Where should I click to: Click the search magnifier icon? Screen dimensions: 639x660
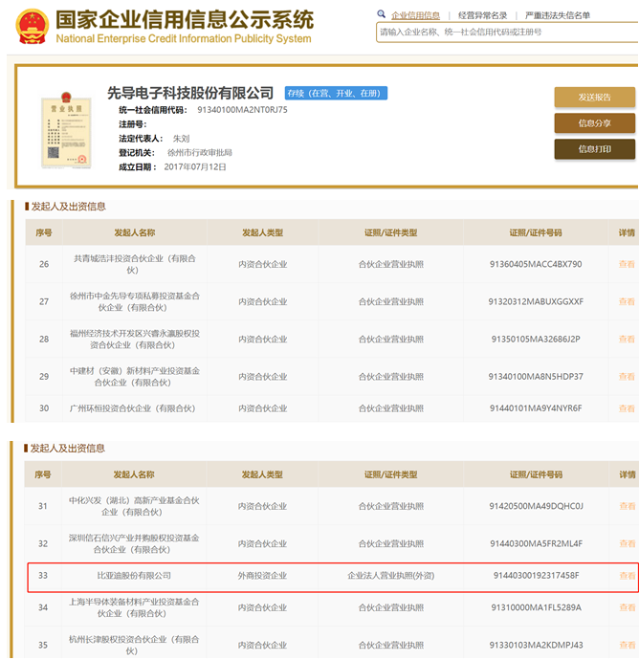pos(381,14)
